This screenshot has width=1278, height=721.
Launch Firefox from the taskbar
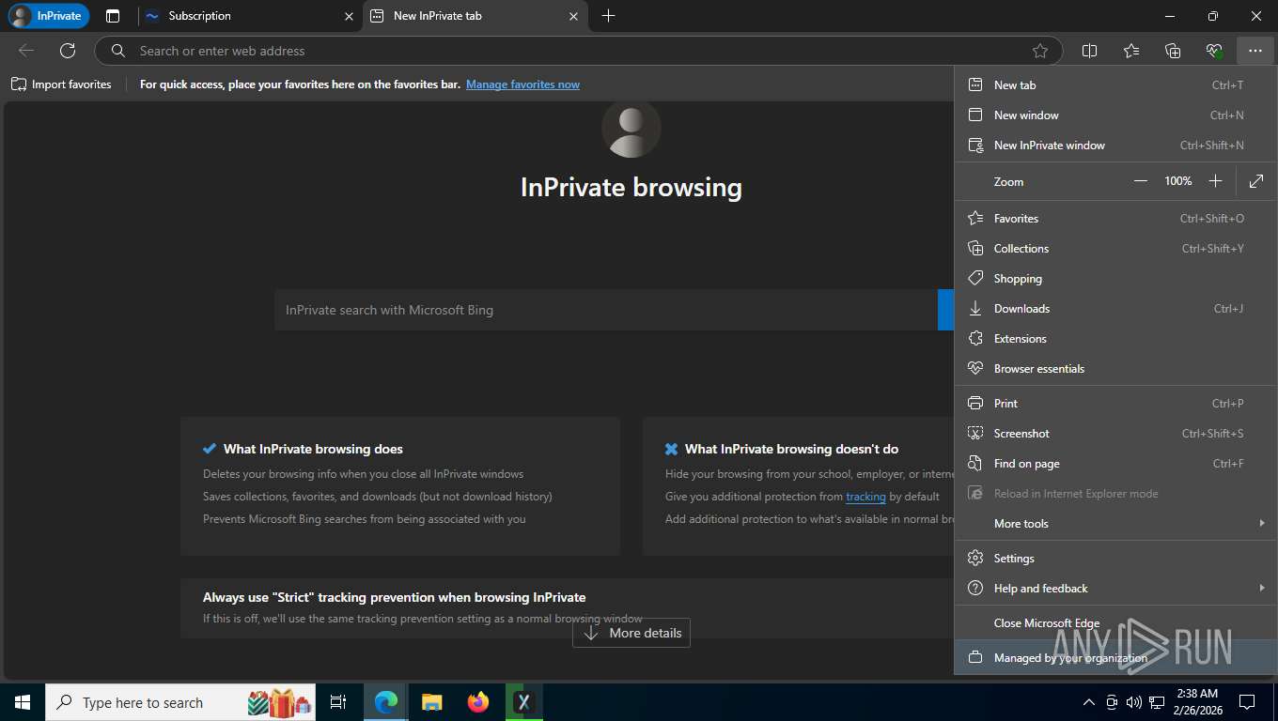[478, 702]
